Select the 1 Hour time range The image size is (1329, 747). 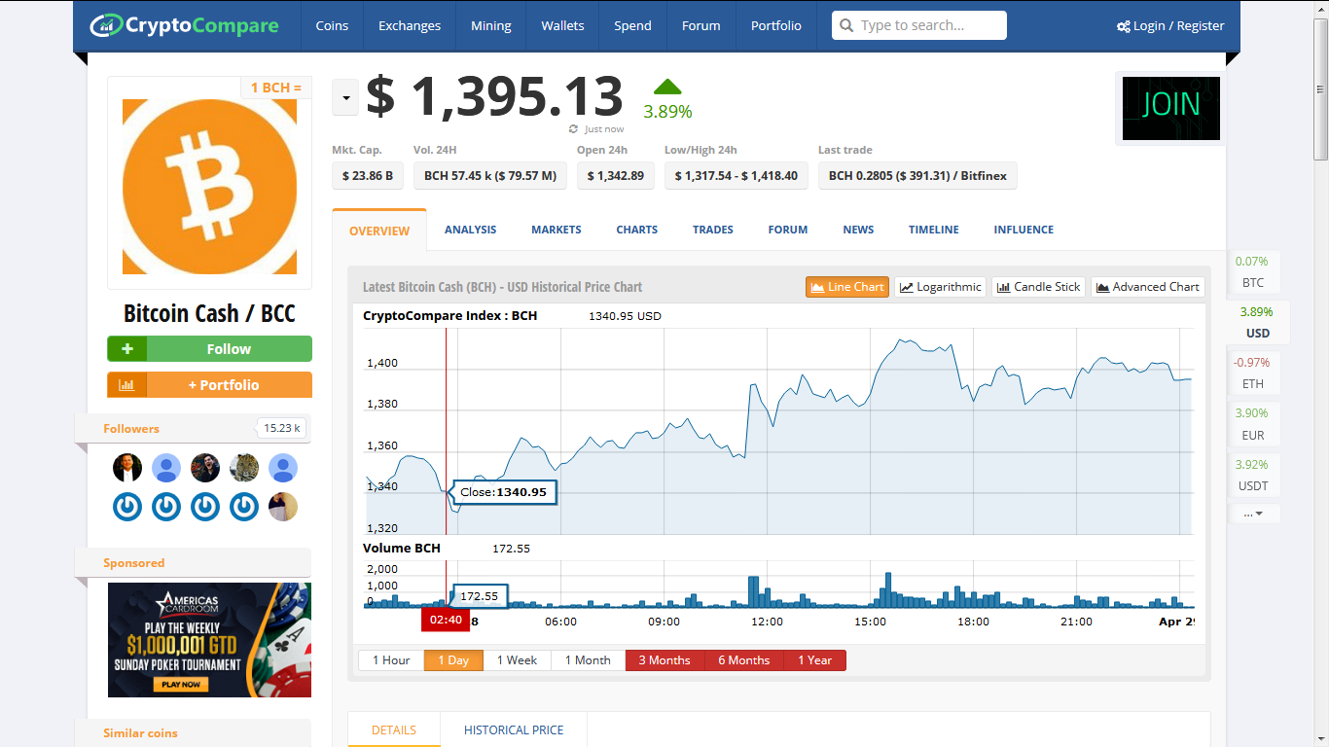pyautogui.click(x=391, y=660)
